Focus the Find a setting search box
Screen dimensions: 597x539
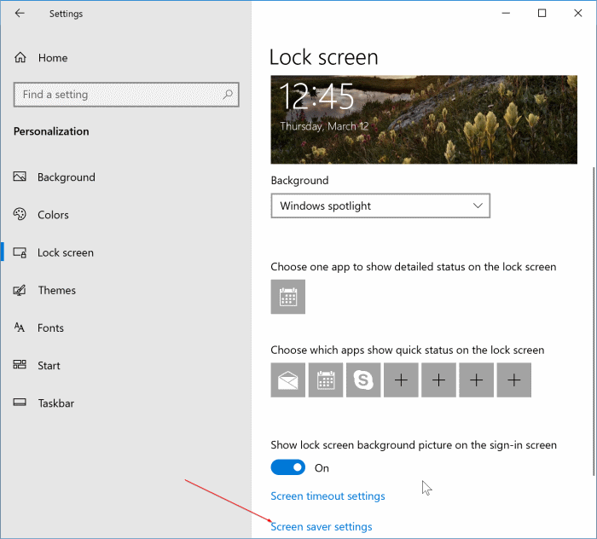126,95
